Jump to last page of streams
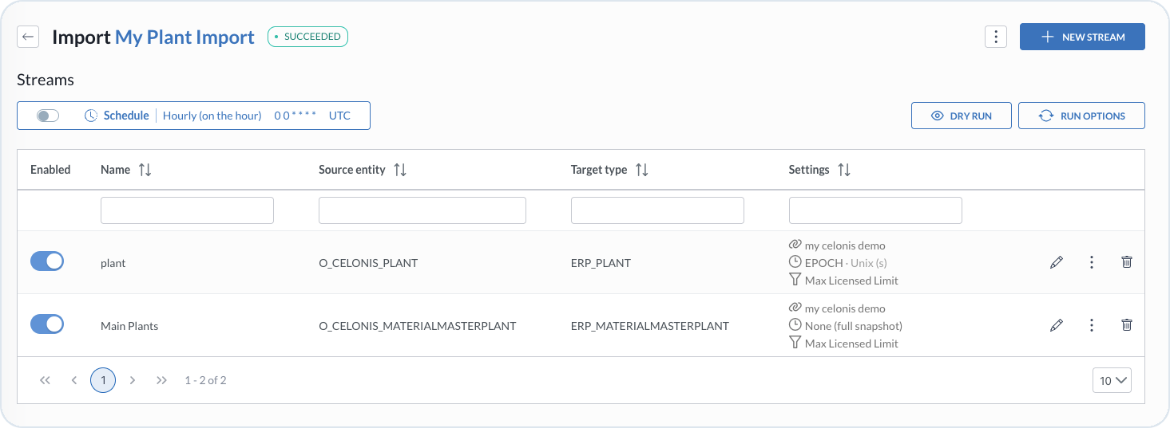Viewport: 1170px width, 428px height. (x=161, y=380)
